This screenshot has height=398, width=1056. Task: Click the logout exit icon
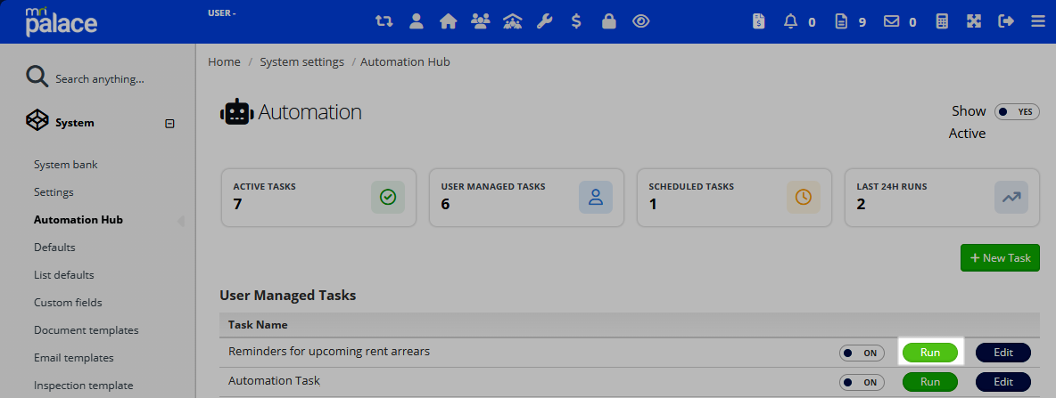(x=1006, y=21)
